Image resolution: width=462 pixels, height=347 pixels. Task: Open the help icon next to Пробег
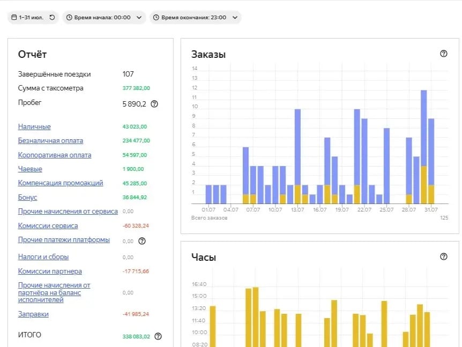click(154, 104)
